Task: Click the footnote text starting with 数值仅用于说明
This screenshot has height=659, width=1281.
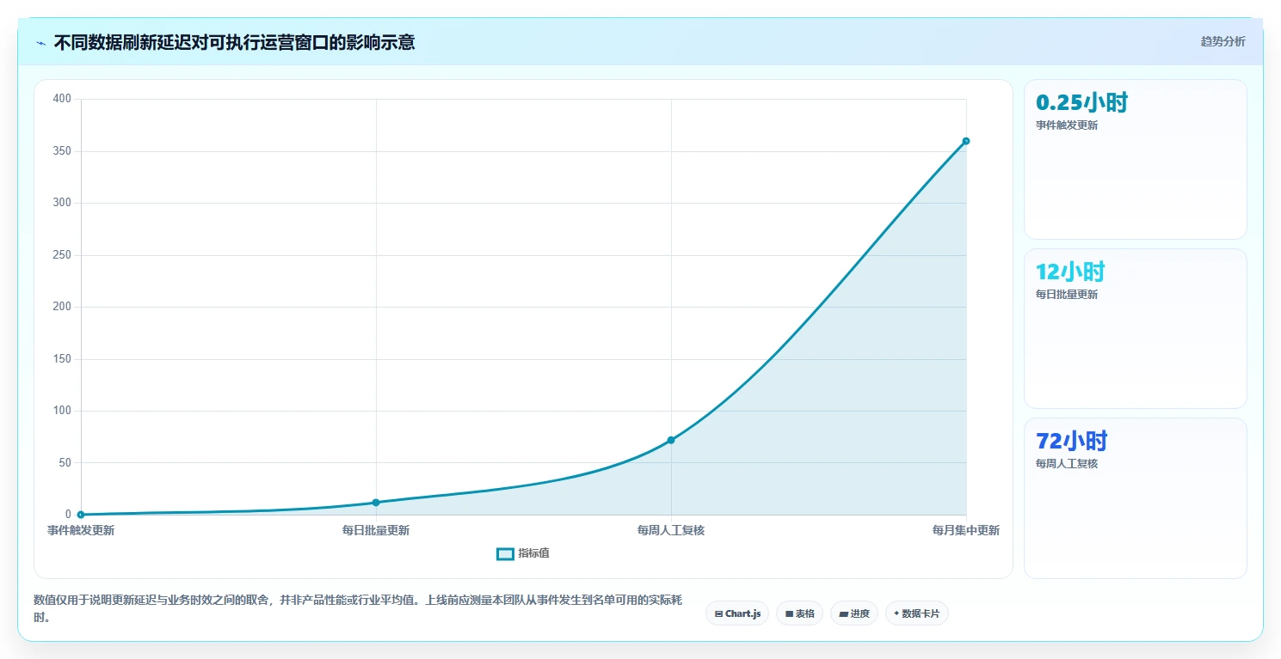Action: tap(356, 608)
